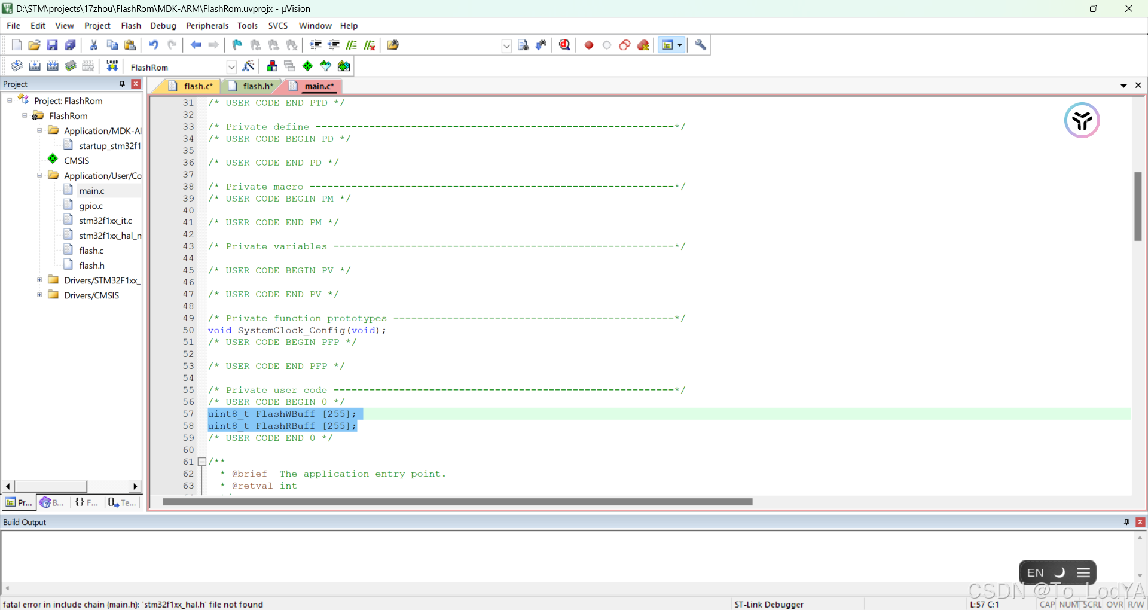Open Manage Project Items icon
The width and height of the screenshot is (1148, 610).
pyautogui.click(x=272, y=66)
